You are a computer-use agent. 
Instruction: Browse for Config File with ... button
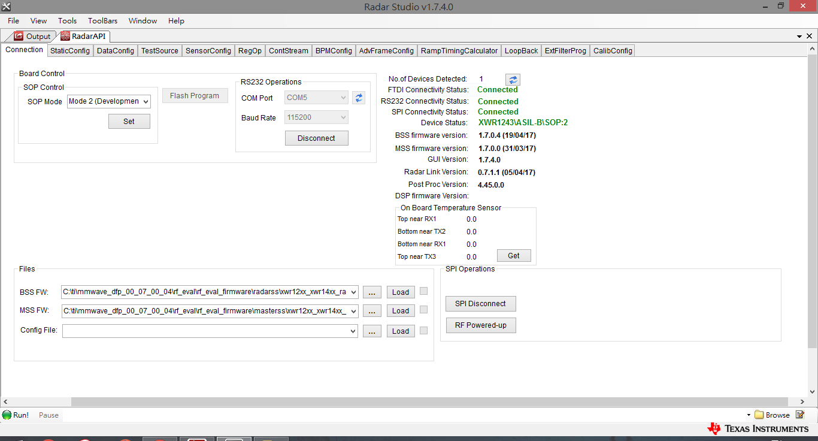[x=372, y=331]
